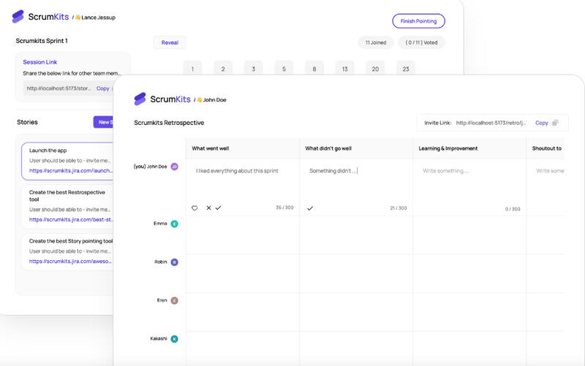585x366 pixels.
Task: Click the Learning & Improvement 'Write something' field
Action: click(x=445, y=171)
